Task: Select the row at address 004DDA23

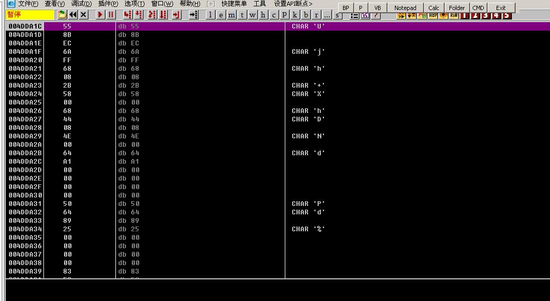Action: 278,86
